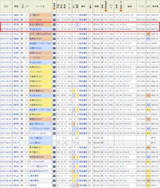Select the 通過 column header
This screenshot has width=160, height=188.
[x=130, y=6]
